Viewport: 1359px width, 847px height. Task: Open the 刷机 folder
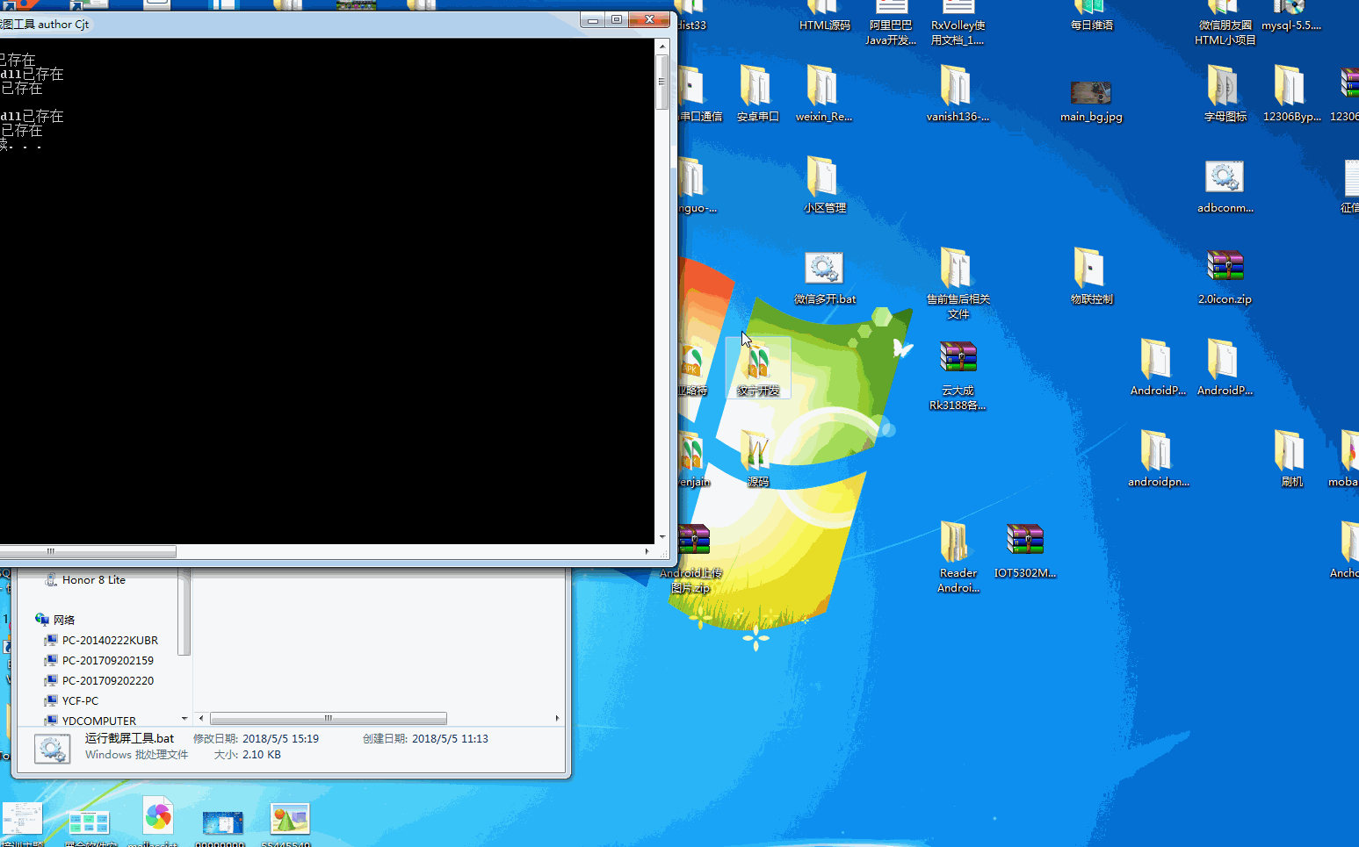pos(1290,459)
